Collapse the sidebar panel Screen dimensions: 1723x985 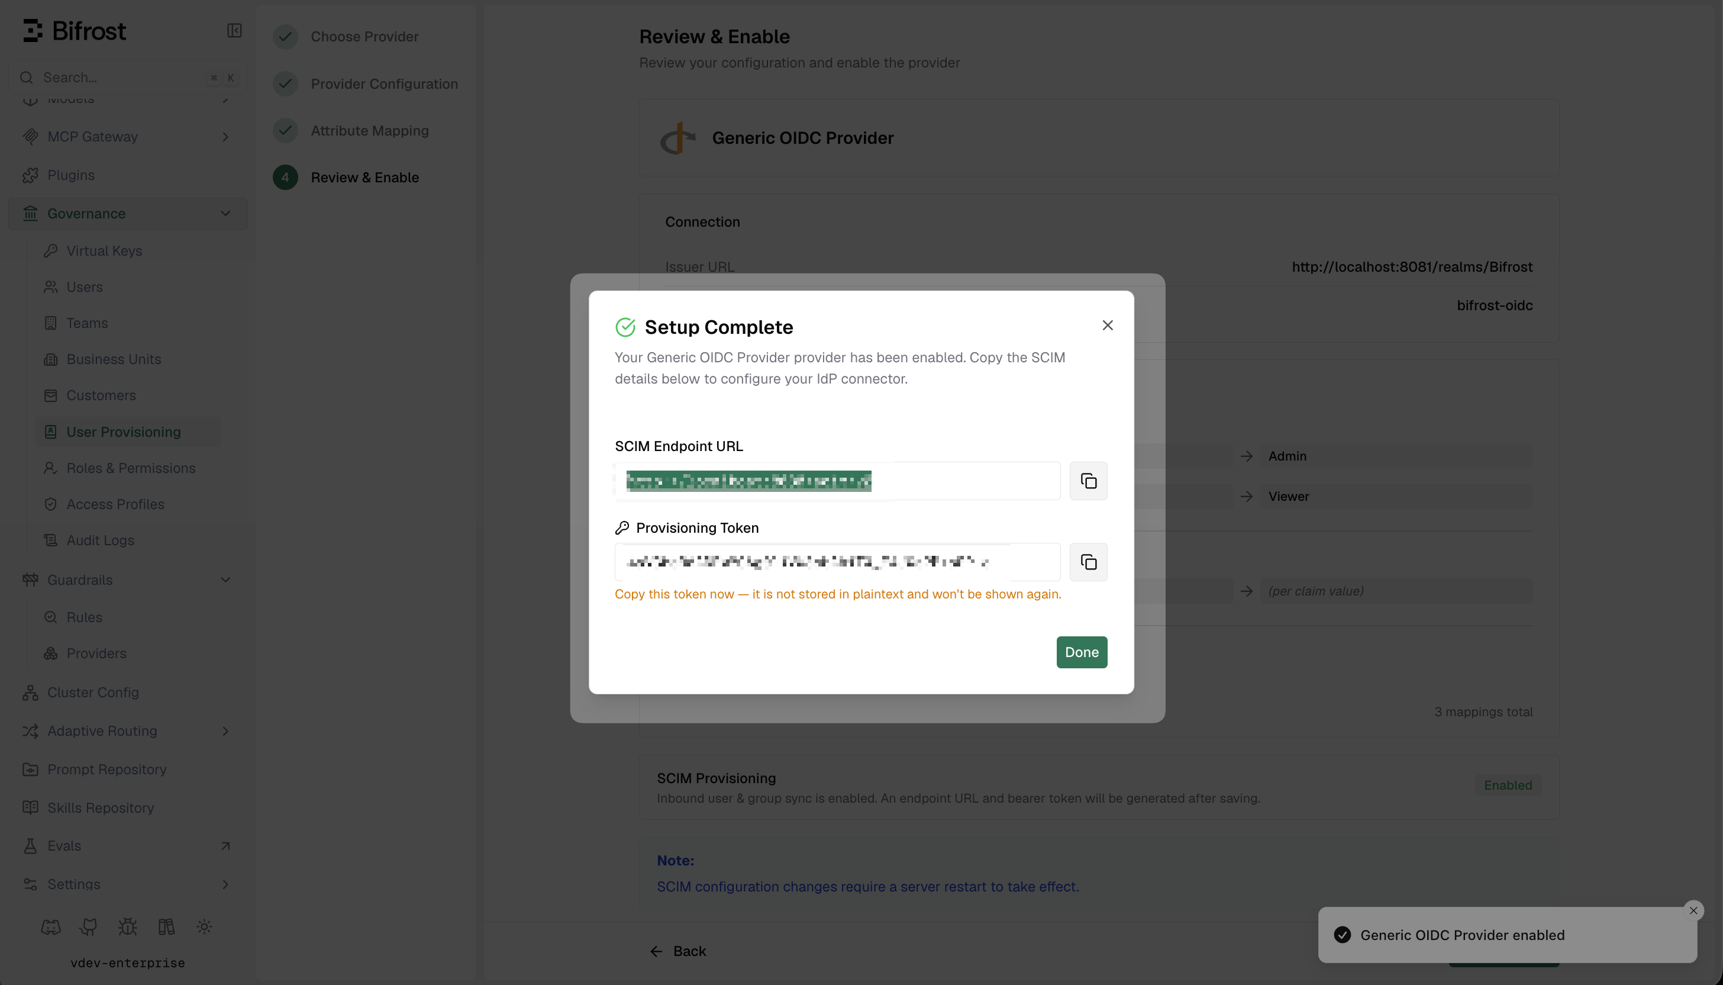(234, 30)
